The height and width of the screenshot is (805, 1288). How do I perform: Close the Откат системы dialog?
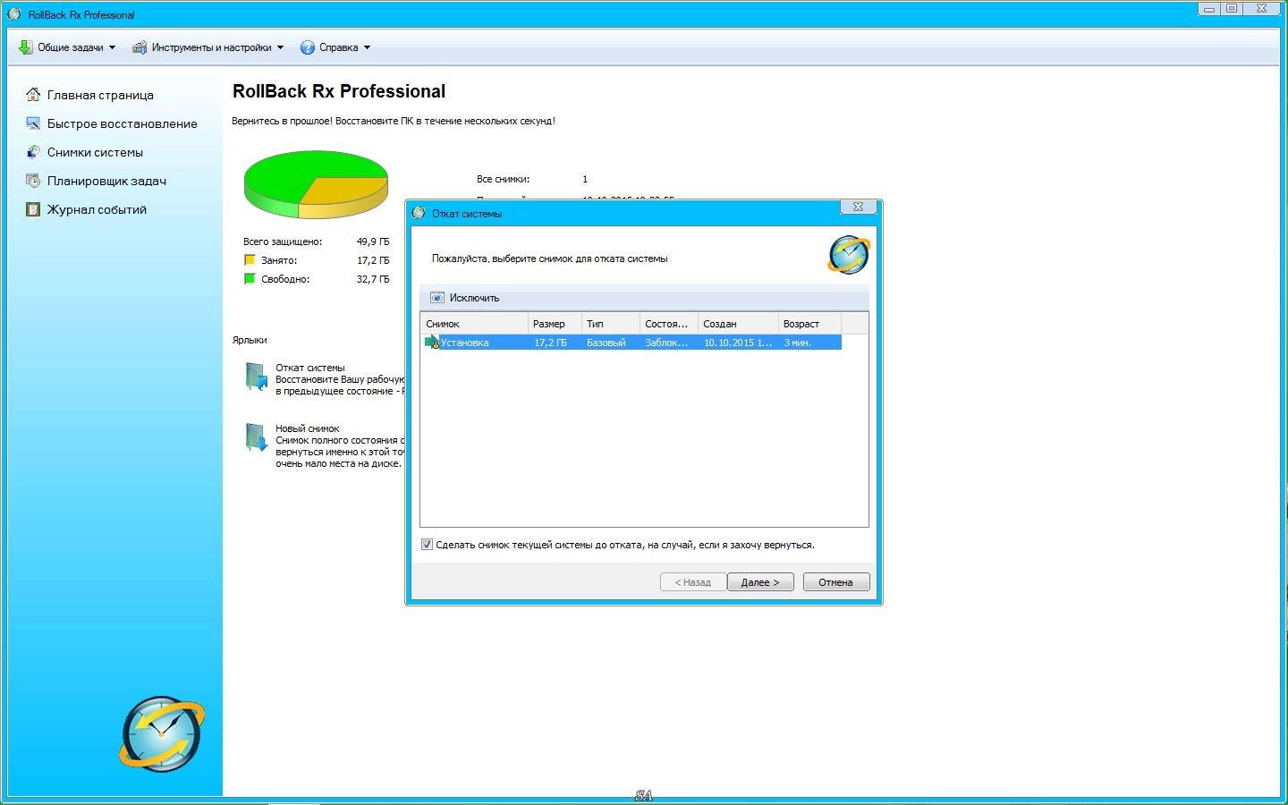(x=858, y=207)
